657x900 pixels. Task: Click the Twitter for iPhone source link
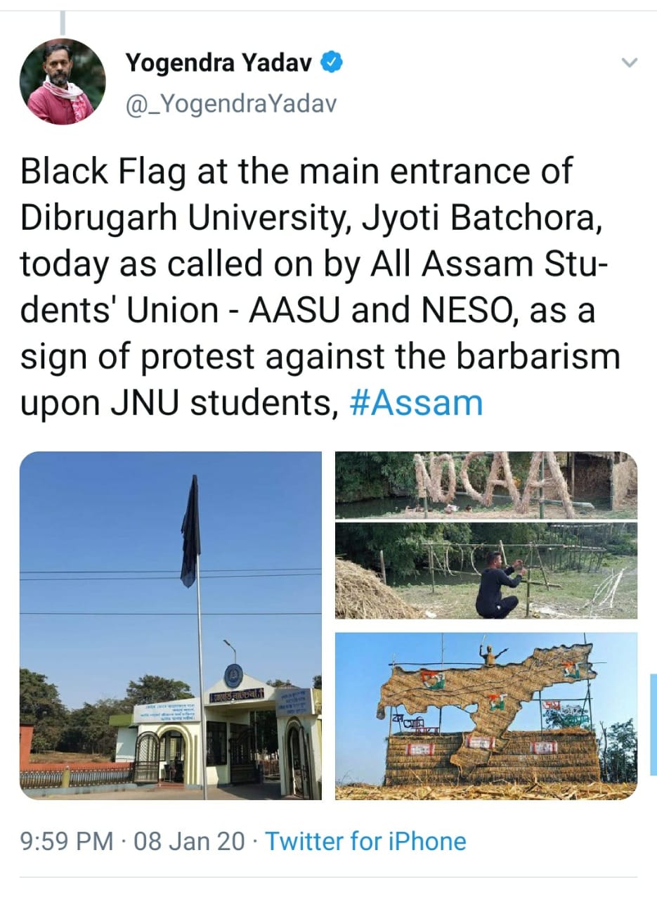(x=365, y=841)
